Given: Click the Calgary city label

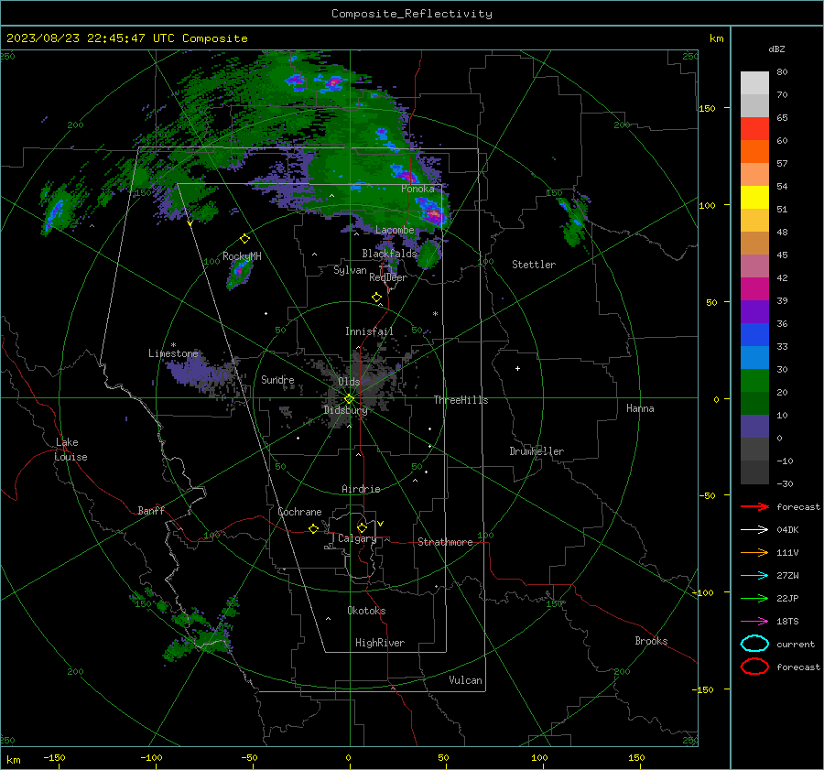Looking at the screenshot, I should coord(357,538).
